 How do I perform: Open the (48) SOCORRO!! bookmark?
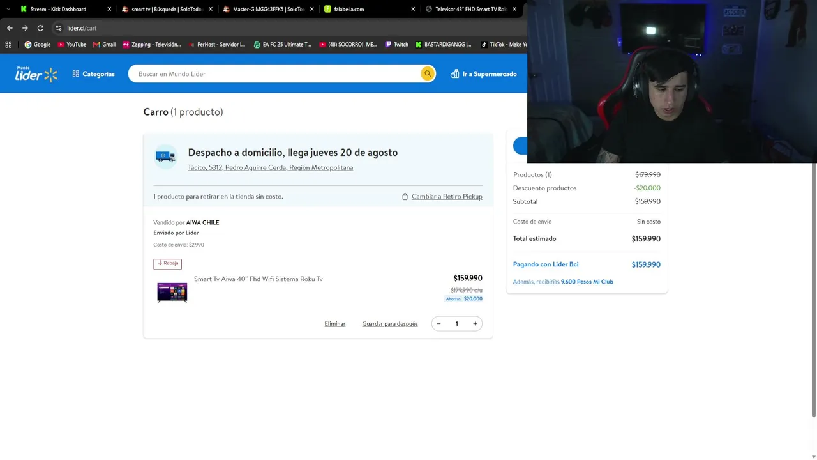point(349,45)
